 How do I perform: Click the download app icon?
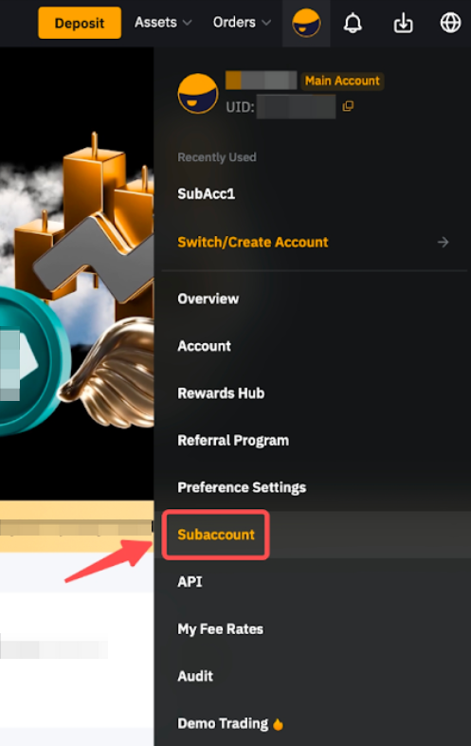point(403,23)
